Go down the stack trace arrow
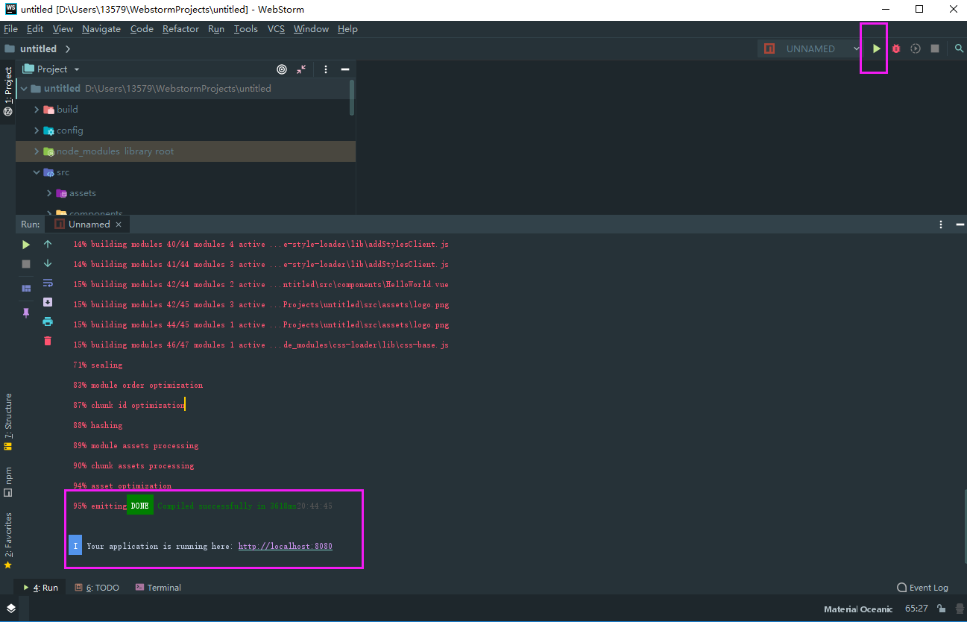 (48, 263)
